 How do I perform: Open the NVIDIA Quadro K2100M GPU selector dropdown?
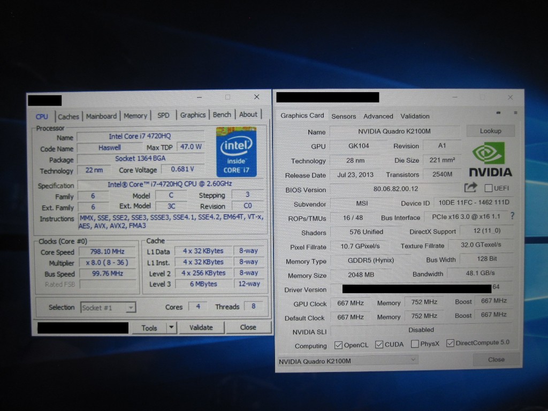pos(348,361)
